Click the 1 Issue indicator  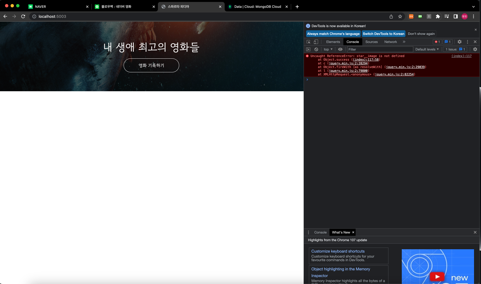(x=455, y=49)
